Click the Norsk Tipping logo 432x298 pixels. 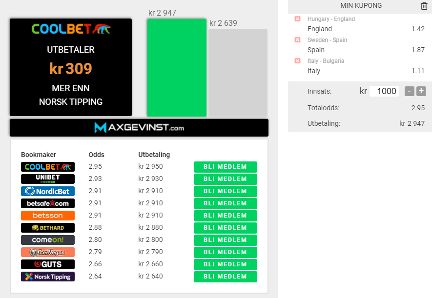48,276
